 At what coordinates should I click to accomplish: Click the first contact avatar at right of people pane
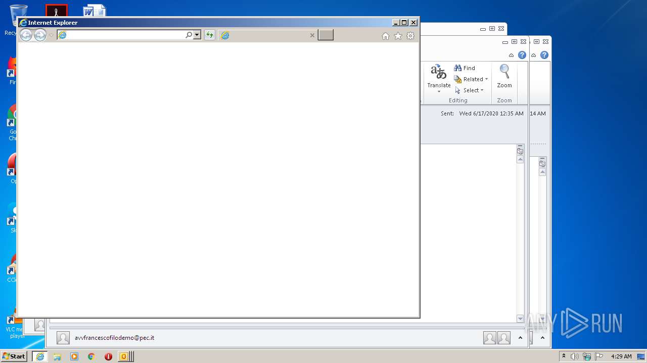(489, 338)
